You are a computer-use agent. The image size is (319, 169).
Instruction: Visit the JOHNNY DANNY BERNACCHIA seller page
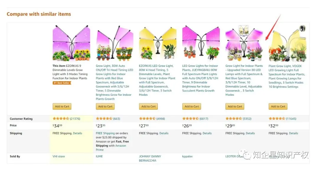click(150, 158)
